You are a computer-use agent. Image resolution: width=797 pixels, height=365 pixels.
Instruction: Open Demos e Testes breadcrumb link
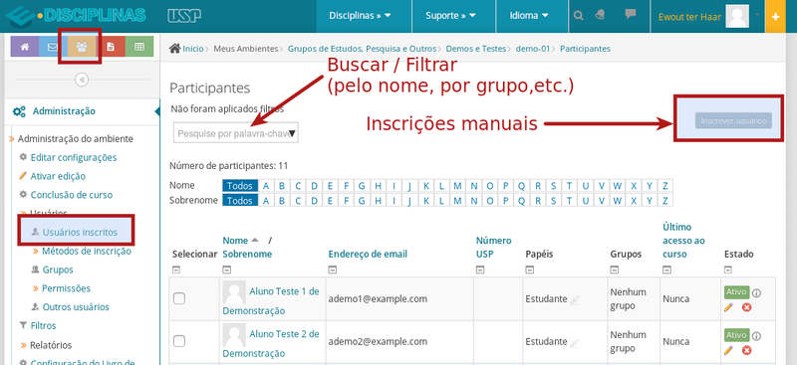pos(476,49)
